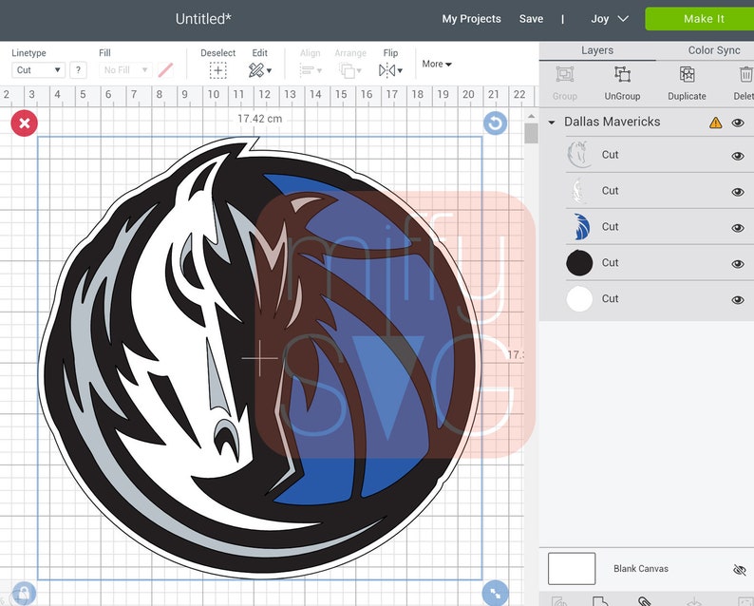The width and height of the screenshot is (754, 606).
Task: Hide the blue Cut layer
Action: (738, 228)
